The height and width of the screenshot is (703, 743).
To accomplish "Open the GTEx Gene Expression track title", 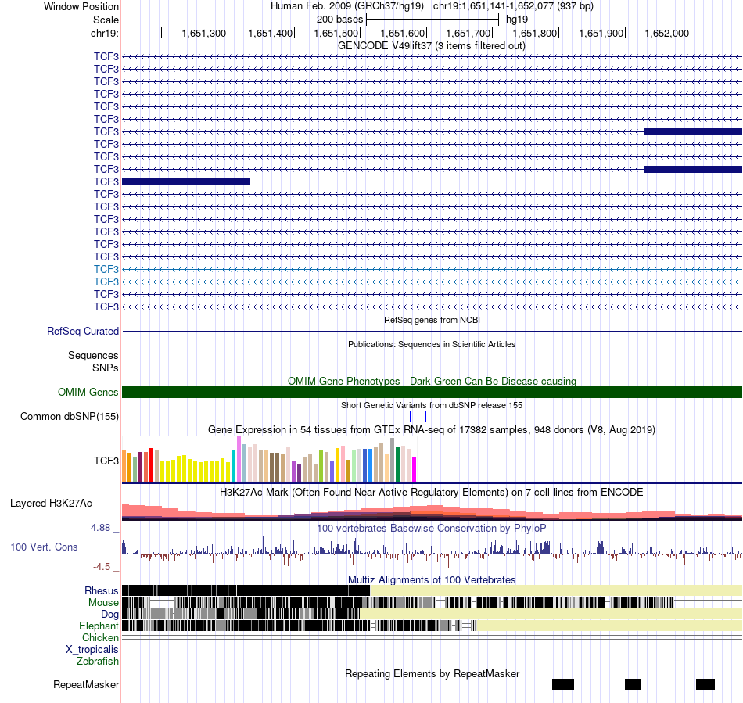I will (432, 430).
